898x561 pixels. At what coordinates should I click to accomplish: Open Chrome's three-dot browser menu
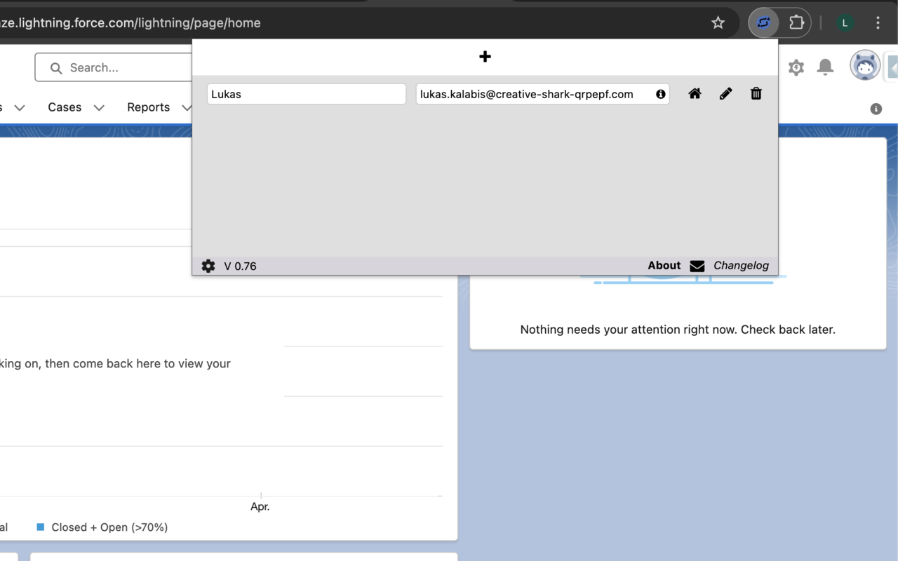coord(878,22)
